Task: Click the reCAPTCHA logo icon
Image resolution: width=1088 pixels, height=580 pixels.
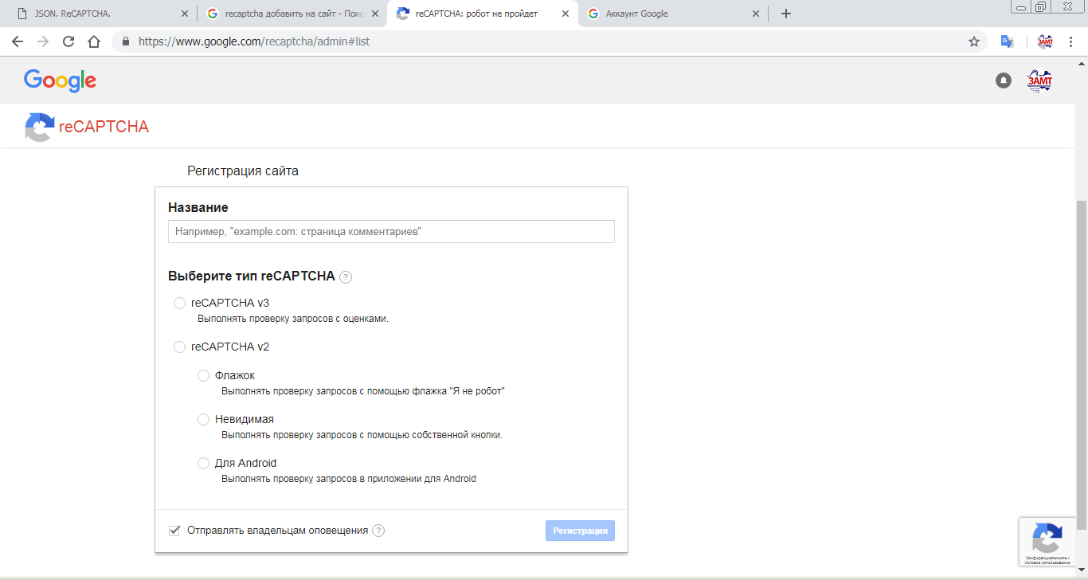Action: pyautogui.click(x=40, y=127)
